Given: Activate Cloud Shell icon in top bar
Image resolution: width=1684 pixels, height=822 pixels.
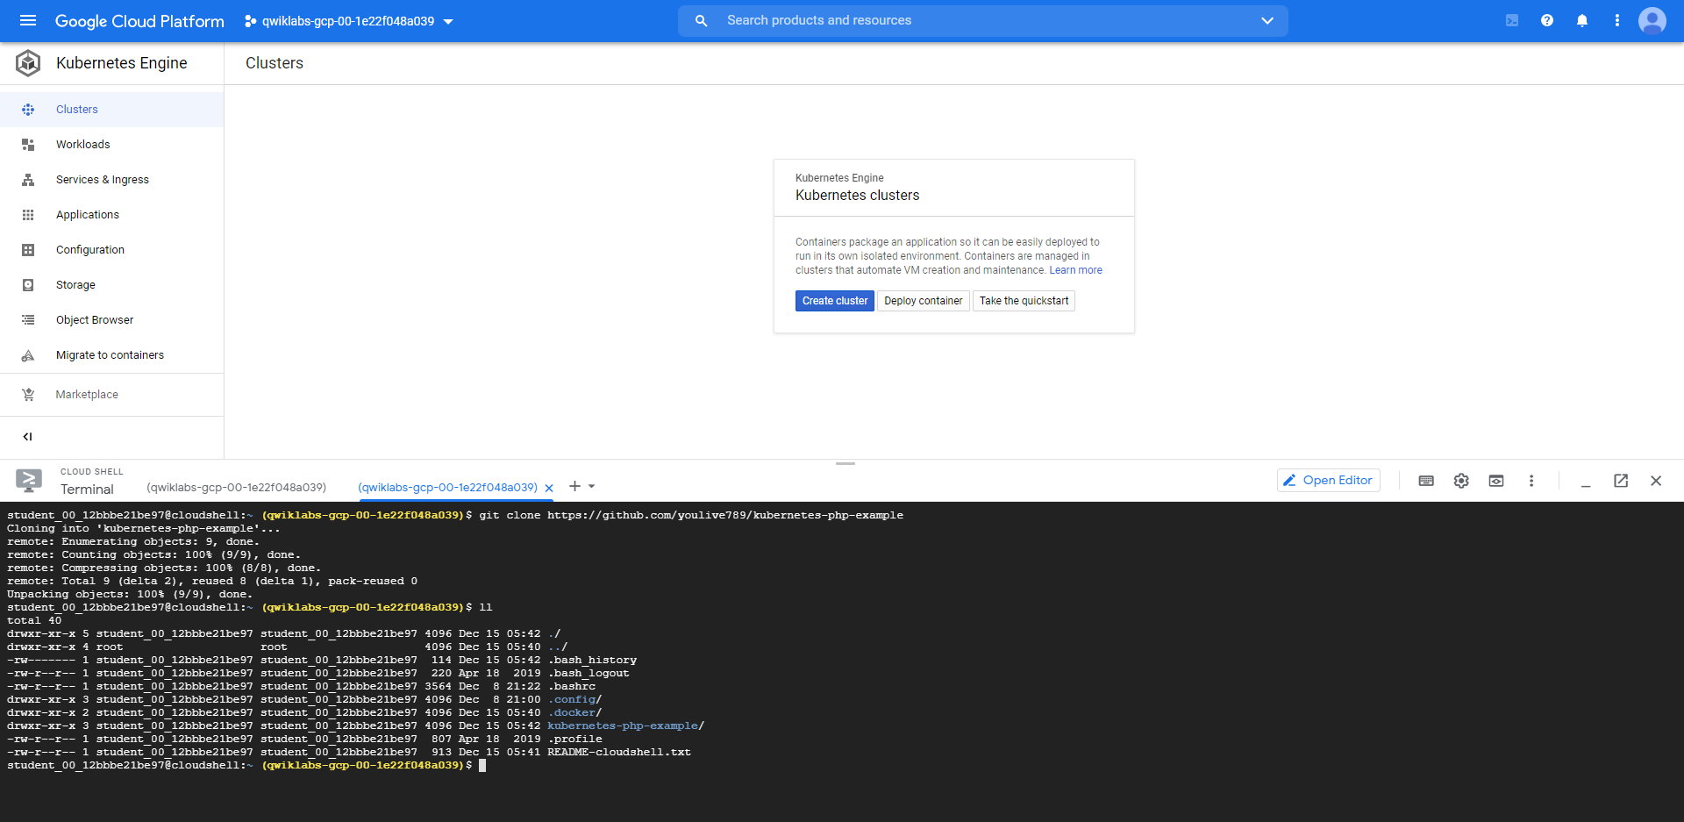Looking at the screenshot, I should (1512, 20).
